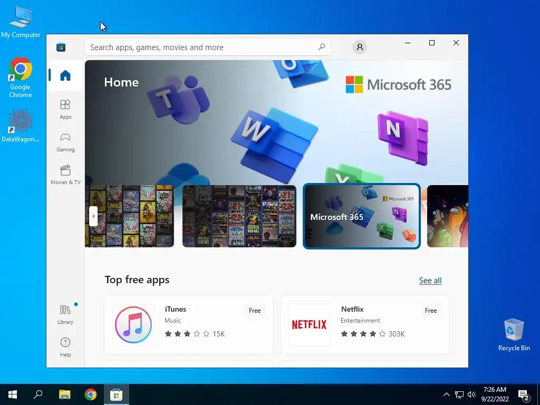This screenshot has width=540, height=405.
Task: Show previous carousel slide with left arrow
Action: (93, 216)
